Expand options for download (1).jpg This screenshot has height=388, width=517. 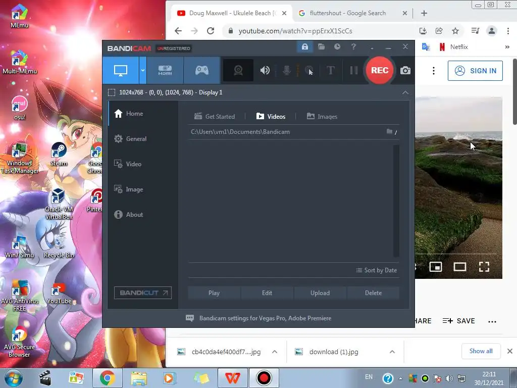click(x=392, y=352)
